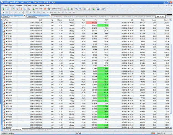Open the Ansicht menu
The image size is (173, 135).
(x=12, y=5)
